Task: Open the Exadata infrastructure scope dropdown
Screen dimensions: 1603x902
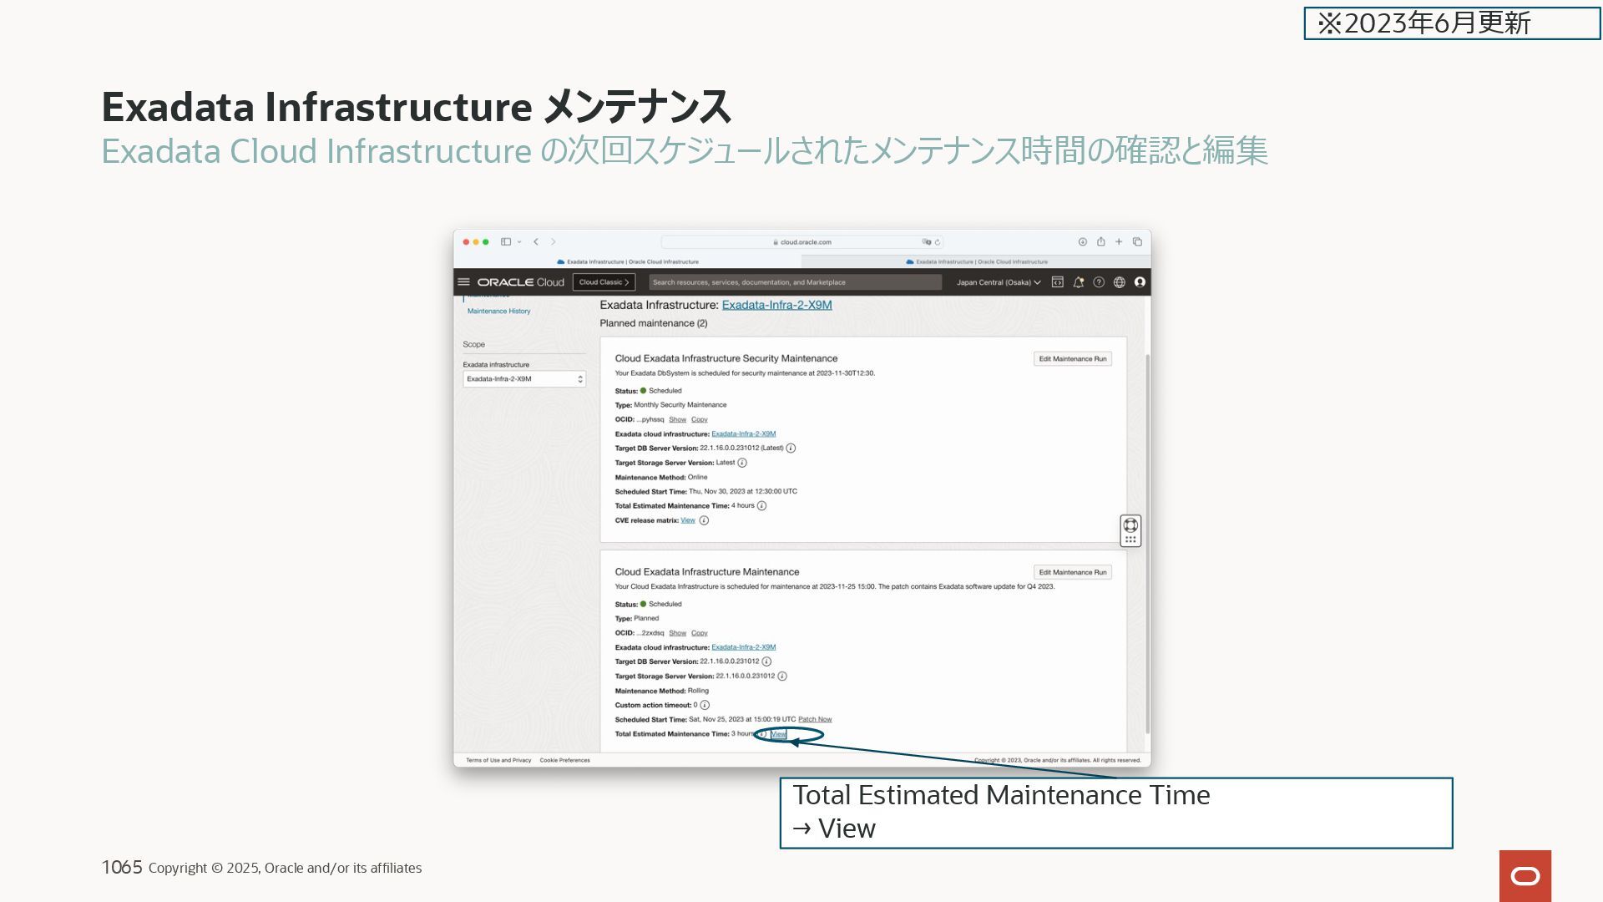Action: click(524, 379)
